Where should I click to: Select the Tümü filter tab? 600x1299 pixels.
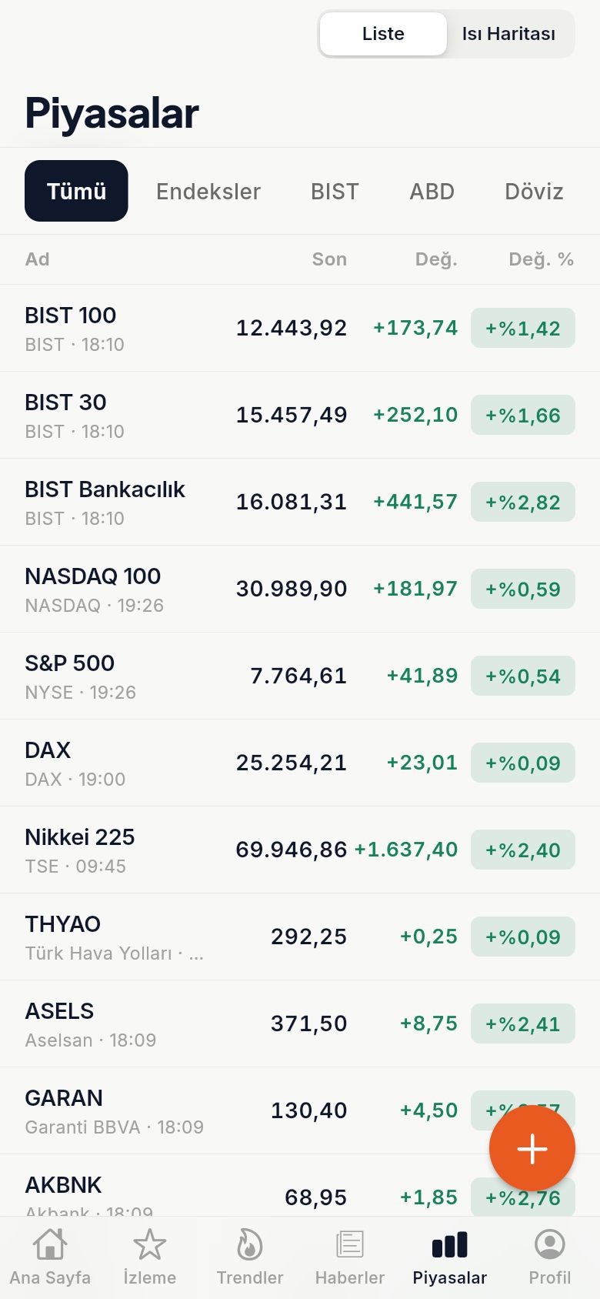point(76,191)
